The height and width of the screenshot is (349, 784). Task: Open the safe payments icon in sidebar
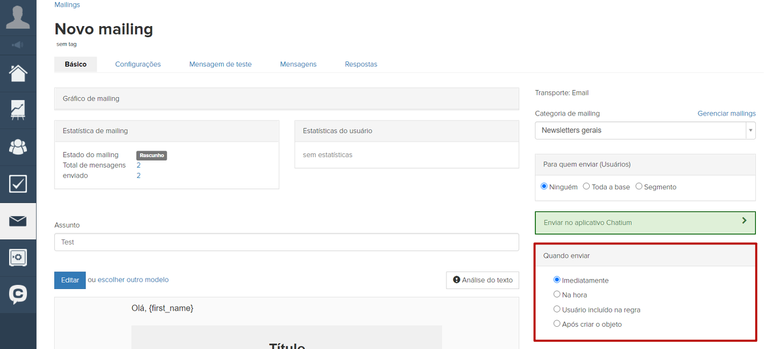(18, 258)
